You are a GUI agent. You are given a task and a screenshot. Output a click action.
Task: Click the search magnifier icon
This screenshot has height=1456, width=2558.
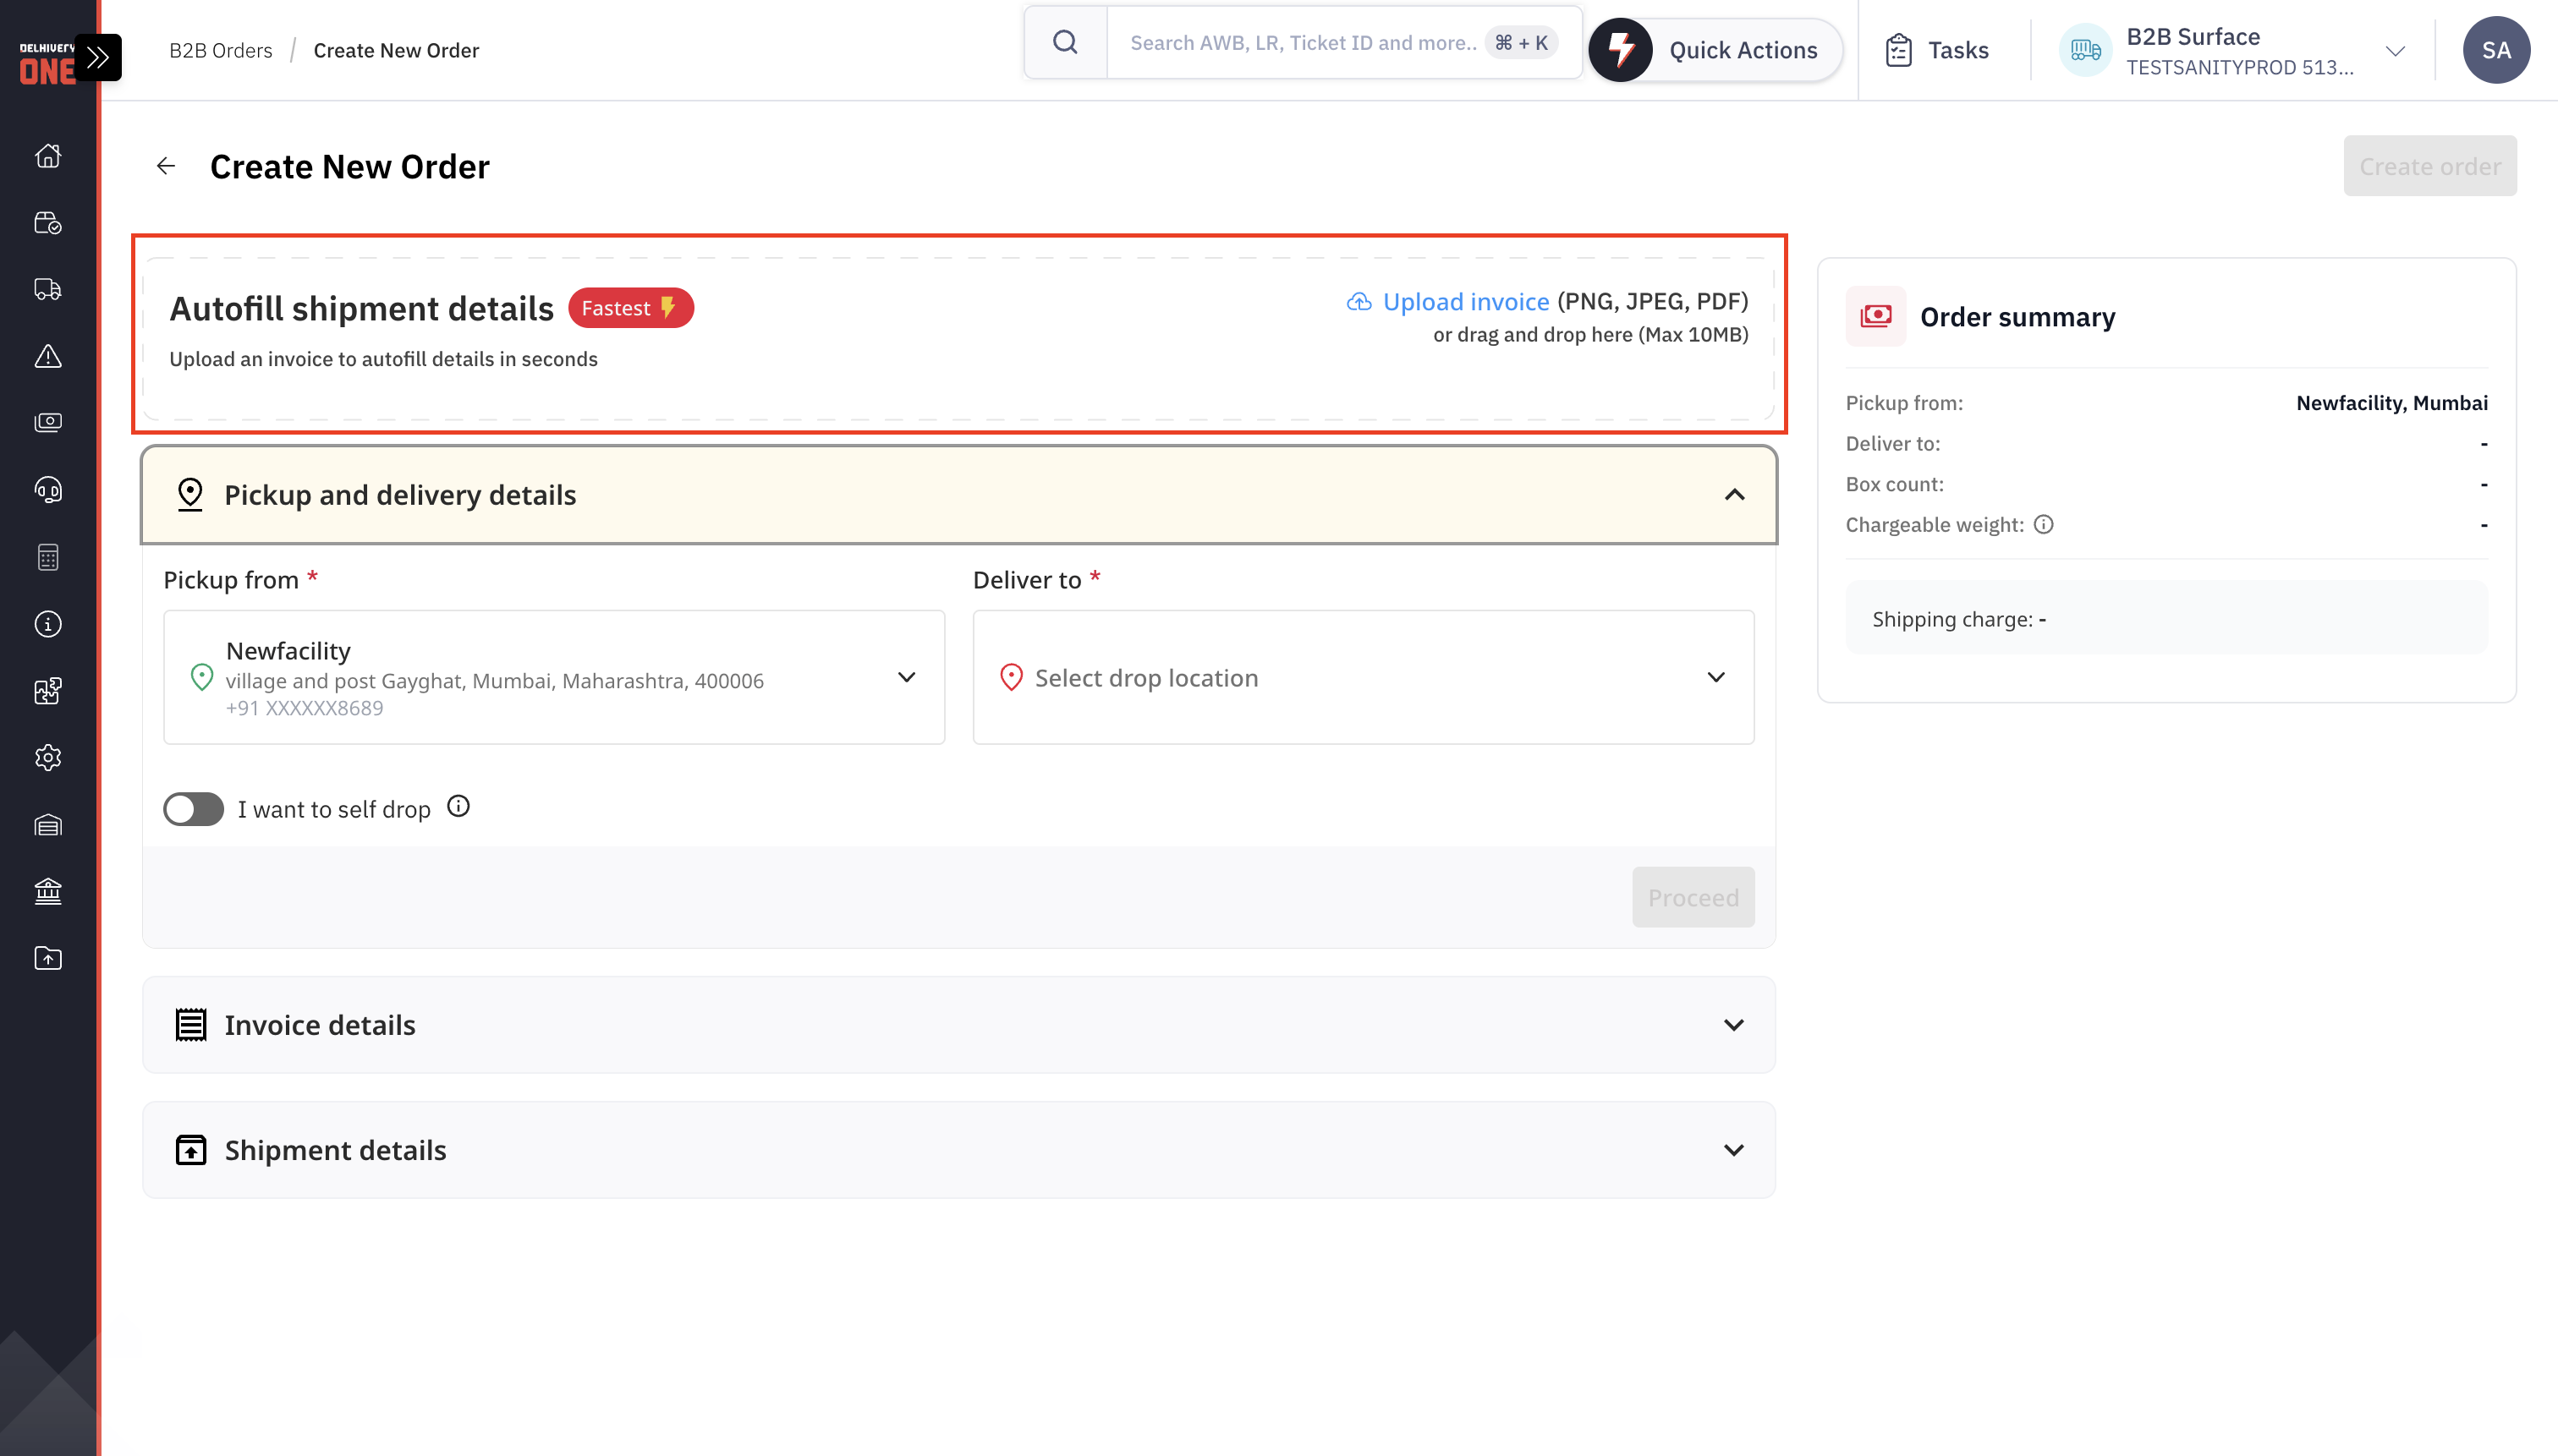click(x=1066, y=42)
